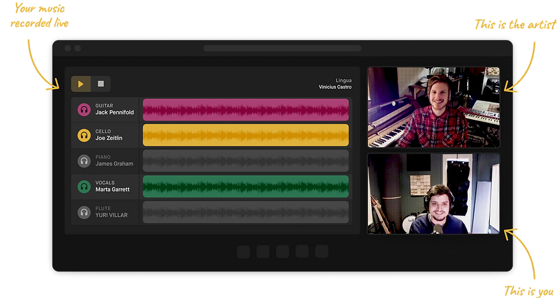Toggle the green Vocals headphone icon
The width and height of the screenshot is (557, 298).
84,187
